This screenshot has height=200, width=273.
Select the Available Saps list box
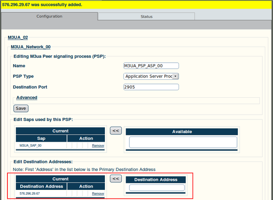pos(183,142)
